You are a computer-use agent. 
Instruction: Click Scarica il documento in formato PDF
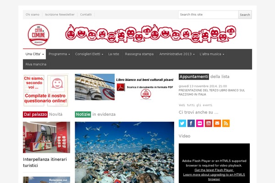[150, 87]
